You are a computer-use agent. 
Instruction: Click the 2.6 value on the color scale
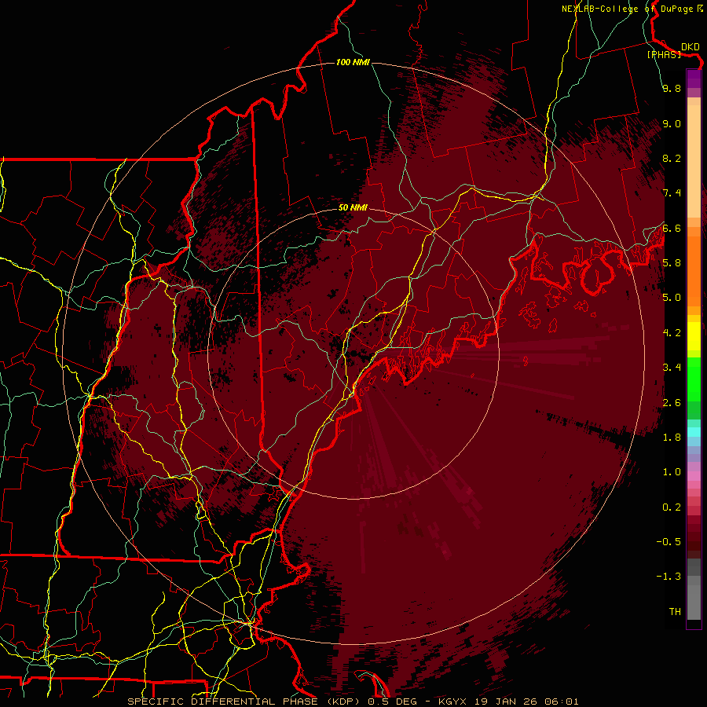pos(672,403)
